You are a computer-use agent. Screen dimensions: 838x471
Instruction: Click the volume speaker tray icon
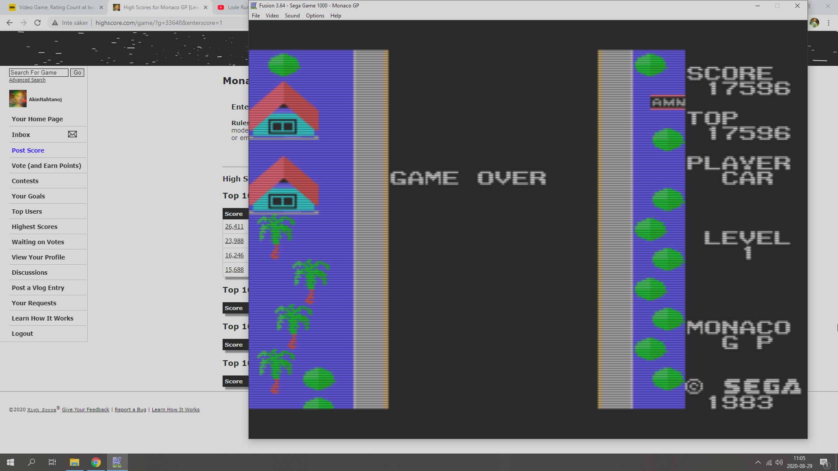coord(779,462)
